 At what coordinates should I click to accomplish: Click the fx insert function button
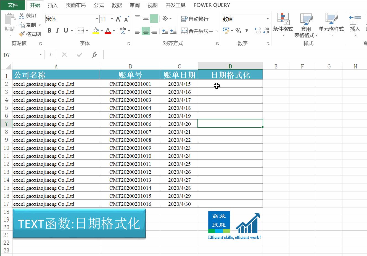click(94, 54)
